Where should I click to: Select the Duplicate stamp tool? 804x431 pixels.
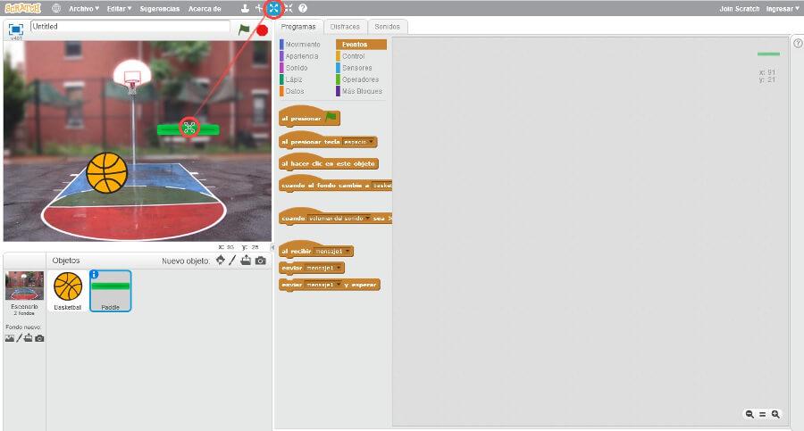pos(245,8)
